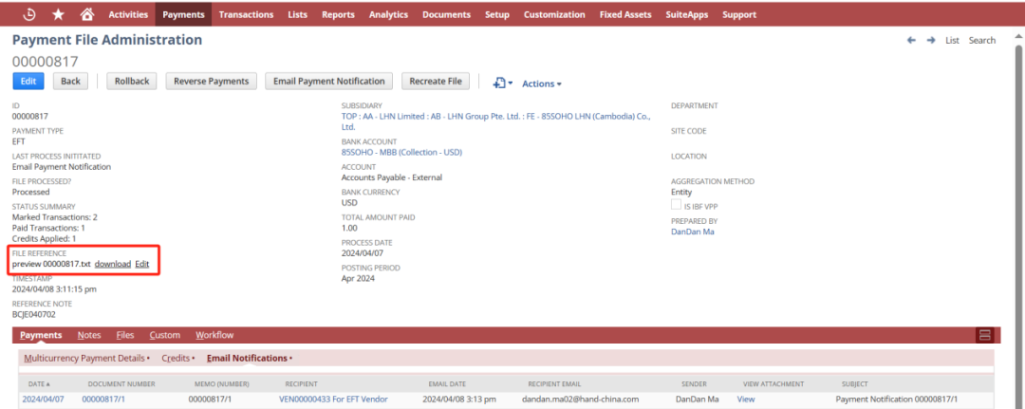Open the DanDan Ma prepared by link
The width and height of the screenshot is (1025, 409).
point(692,232)
